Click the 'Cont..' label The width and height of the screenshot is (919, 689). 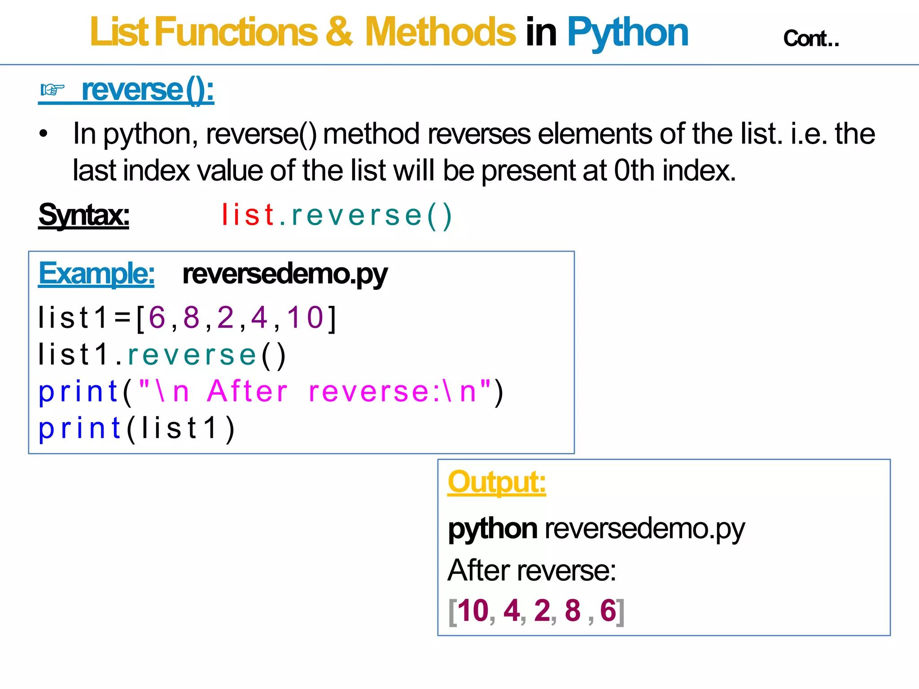811,39
